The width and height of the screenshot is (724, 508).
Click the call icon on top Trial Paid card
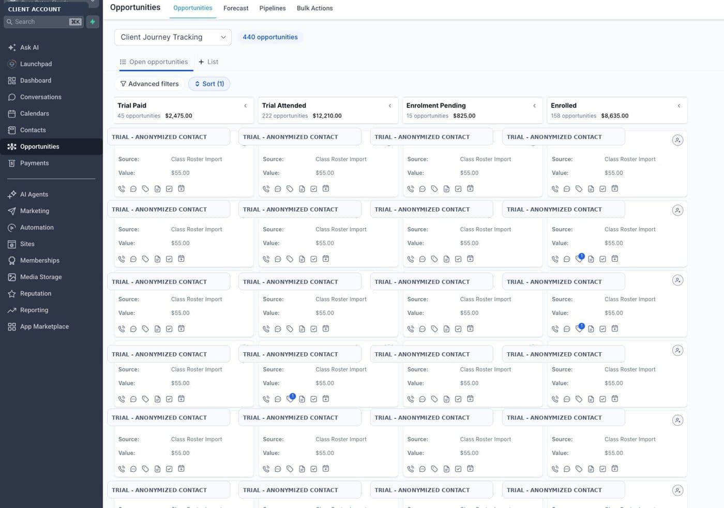pos(122,189)
